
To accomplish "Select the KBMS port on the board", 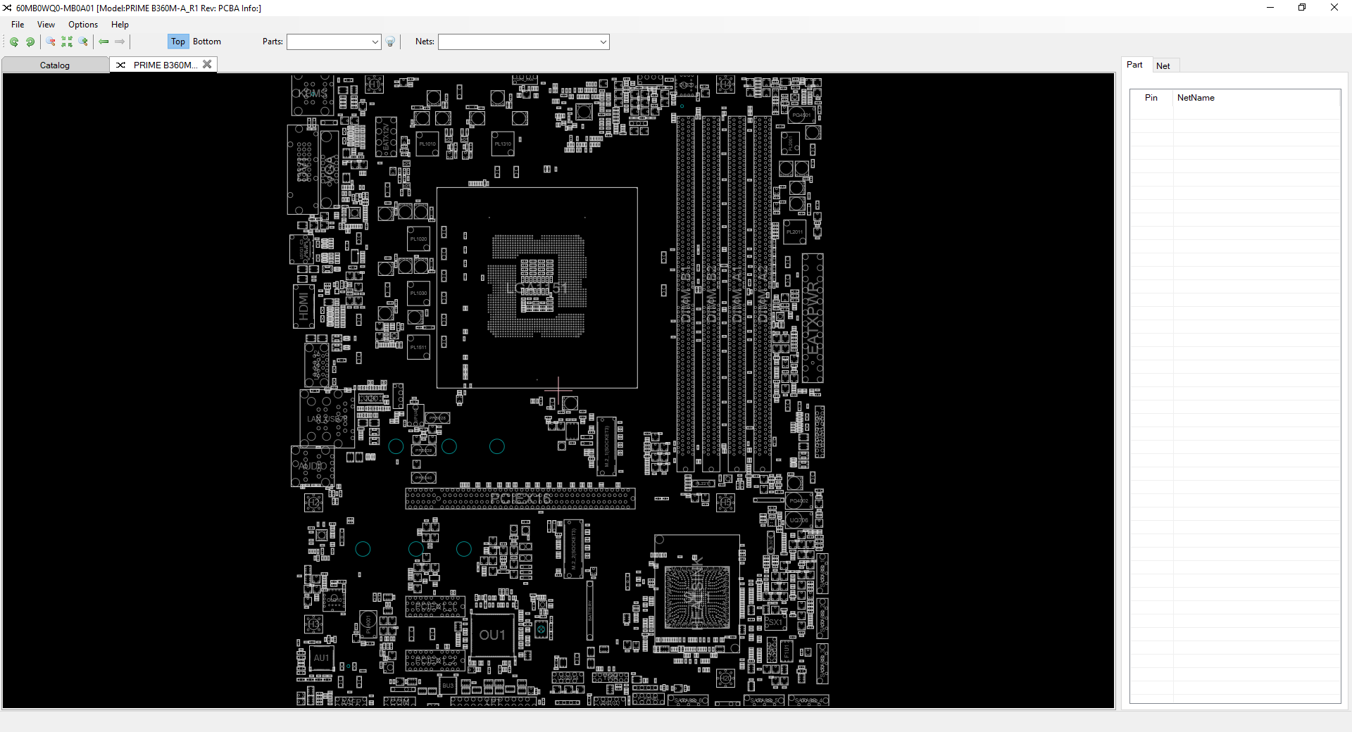I will click(313, 94).
